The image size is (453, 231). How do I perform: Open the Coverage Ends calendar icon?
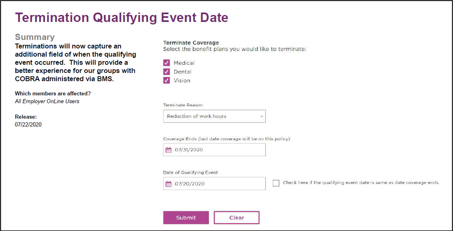coord(168,150)
